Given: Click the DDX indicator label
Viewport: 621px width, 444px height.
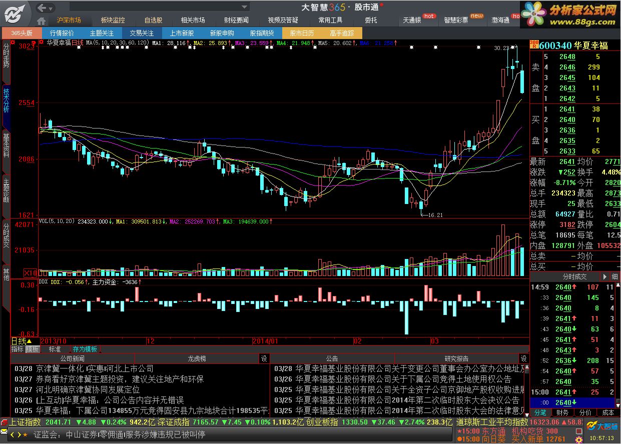Looking at the screenshot, I should 43,282.
